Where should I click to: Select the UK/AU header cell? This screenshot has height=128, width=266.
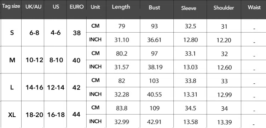tap(33, 7)
